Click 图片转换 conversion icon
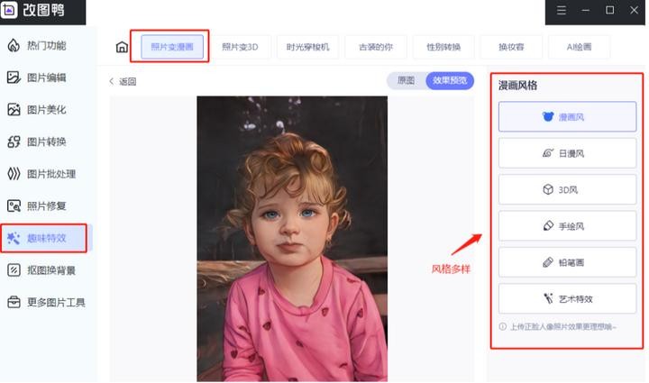This screenshot has height=383, width=649. [14, 141]
